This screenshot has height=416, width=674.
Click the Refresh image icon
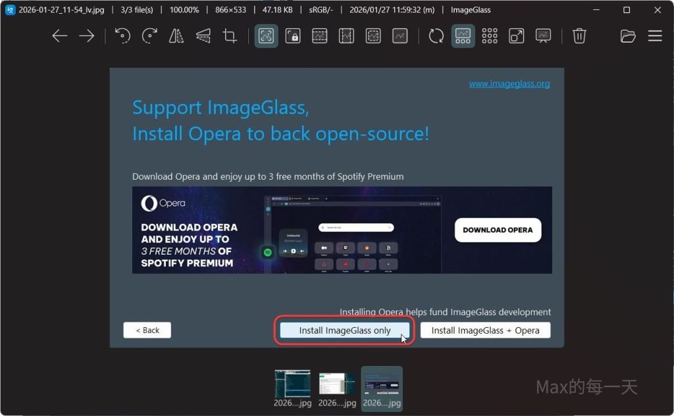436,36
